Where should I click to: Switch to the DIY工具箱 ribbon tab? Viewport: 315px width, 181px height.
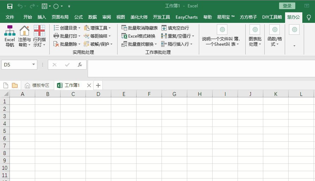tap(272, 17)
